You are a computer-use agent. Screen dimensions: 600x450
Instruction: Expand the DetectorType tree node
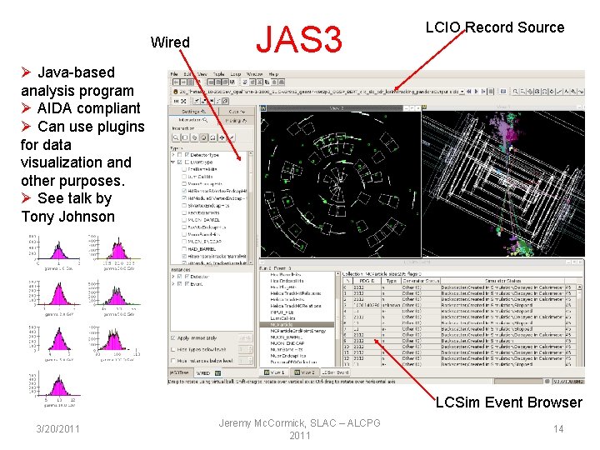click(173, 155)
